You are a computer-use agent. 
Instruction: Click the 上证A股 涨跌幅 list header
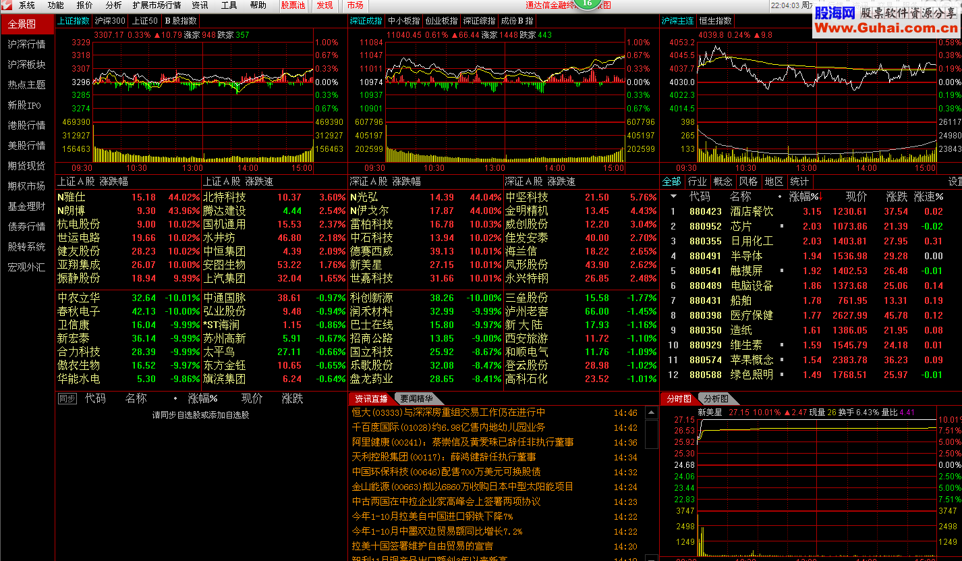point(92,182)
